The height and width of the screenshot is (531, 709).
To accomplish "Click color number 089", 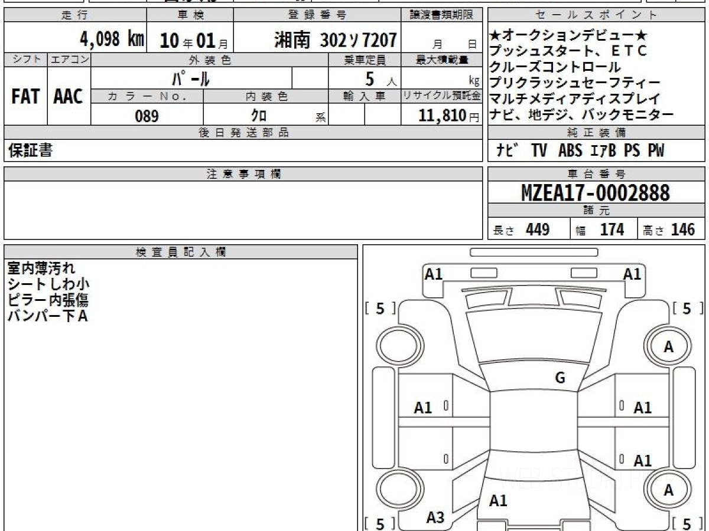I will click(147, 116).
